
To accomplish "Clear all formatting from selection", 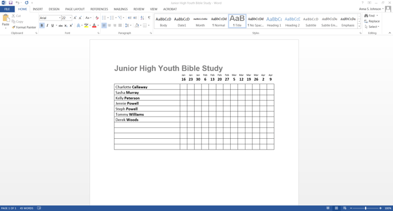I will point(97,18).
